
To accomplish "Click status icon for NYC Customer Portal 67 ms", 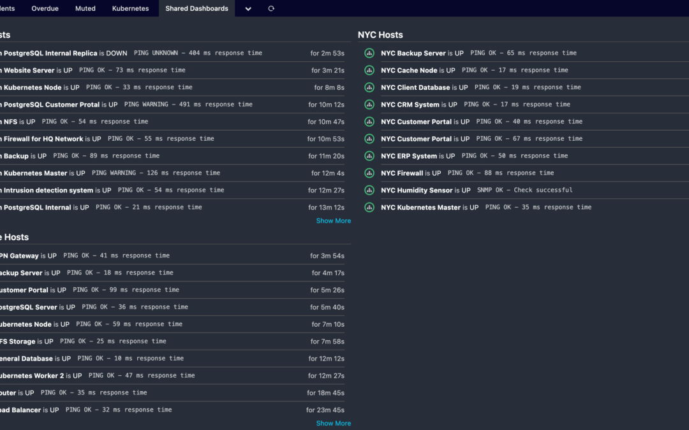I will pos(369,139).
